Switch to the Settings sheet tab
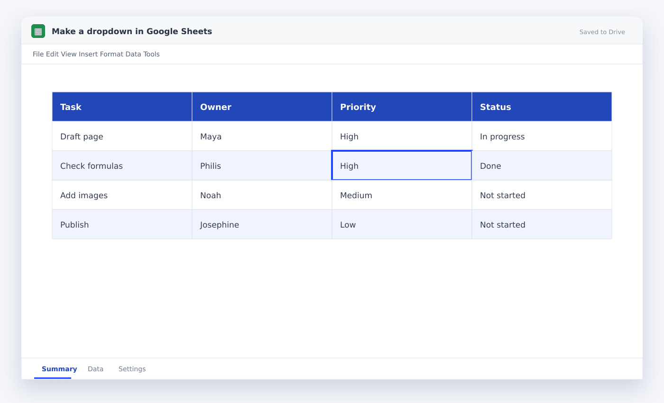Image resolution: width=664 pixels, height=403 pixels. [132, 369]
